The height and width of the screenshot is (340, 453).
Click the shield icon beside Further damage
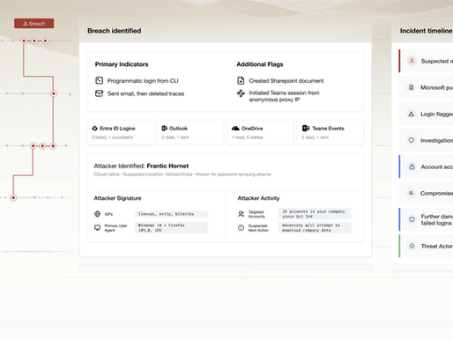click(x=412, y=219)
